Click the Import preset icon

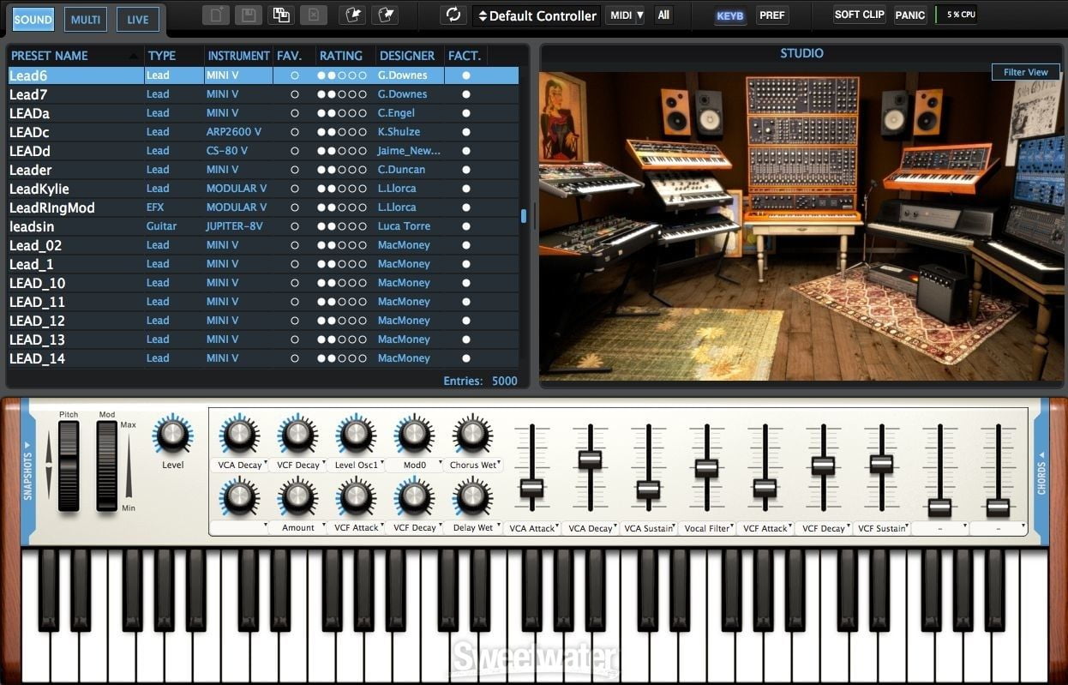pyautogui.click(x=351, y=15)
